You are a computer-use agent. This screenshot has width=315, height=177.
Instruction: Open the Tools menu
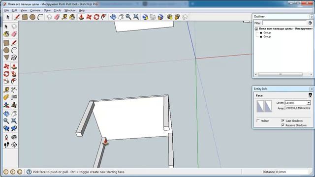point(58,10)
